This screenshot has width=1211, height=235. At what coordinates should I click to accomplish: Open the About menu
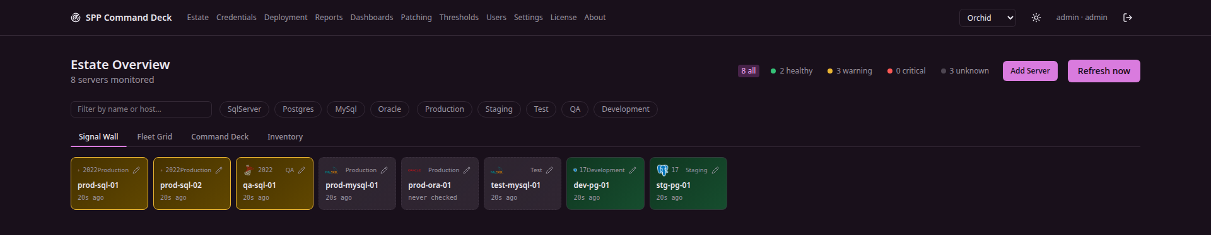click(595, 18)
